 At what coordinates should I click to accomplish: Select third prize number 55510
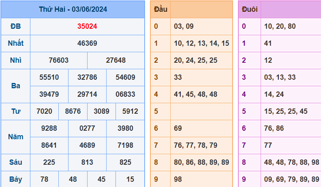[49, 77]
